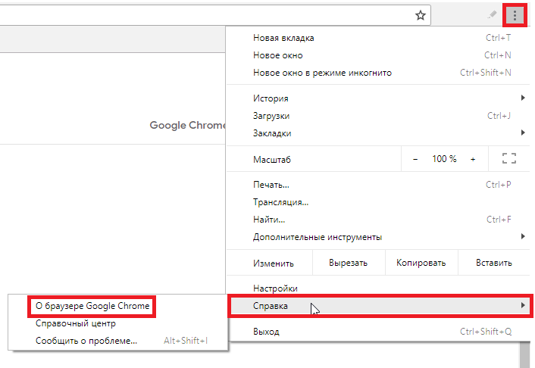Increase zoom with the plus button
This screenshot has width=535, height=368.
[473, 159]
